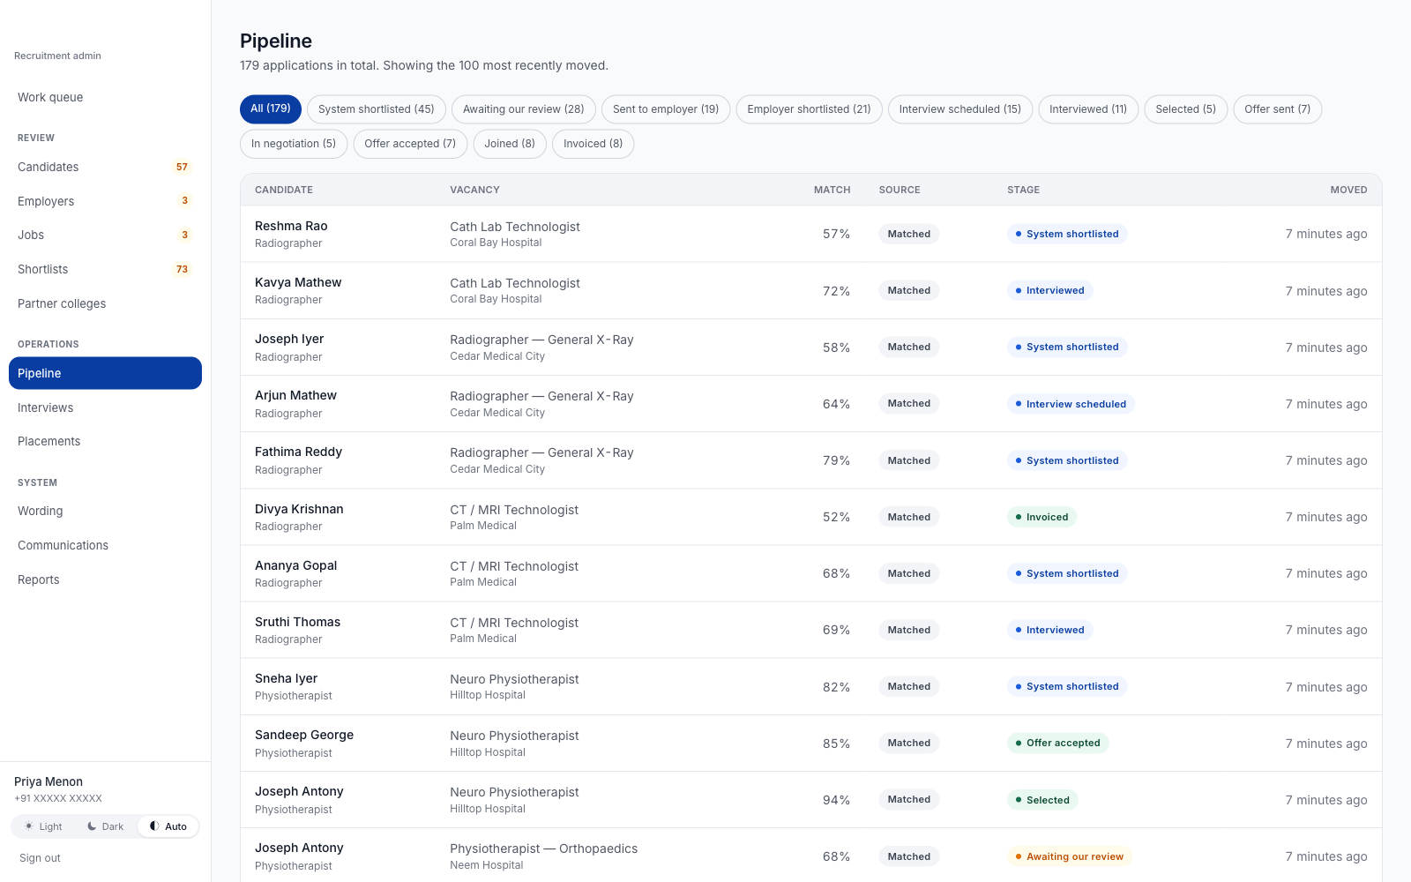
Task: Open Kavya Mathew candidate row
Action: click(x=810, y=290)
